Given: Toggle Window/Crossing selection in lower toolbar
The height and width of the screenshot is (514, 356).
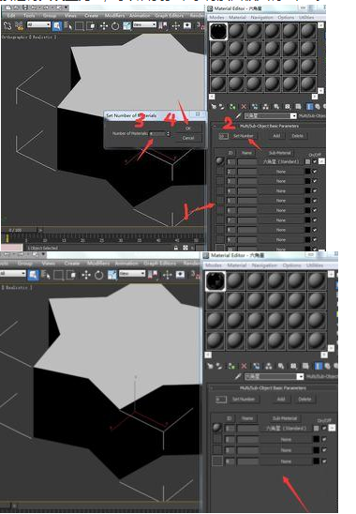Looking at the screenshot, I should click(71, 275).
